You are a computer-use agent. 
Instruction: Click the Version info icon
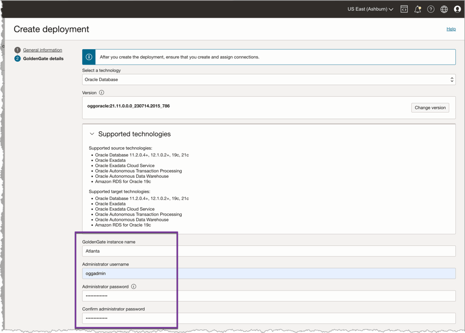point(102,92)
